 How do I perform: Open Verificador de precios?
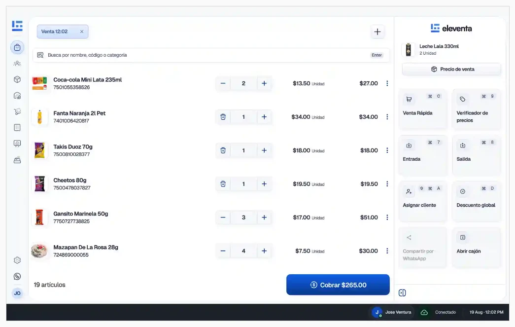[477, 109]
